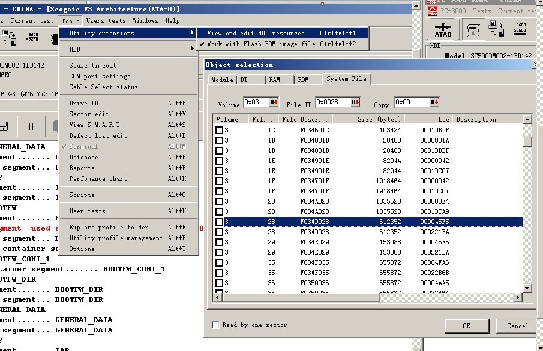Click the file list scroll right arrow
This screenshot has height=351, width=543.
[518, 297]
